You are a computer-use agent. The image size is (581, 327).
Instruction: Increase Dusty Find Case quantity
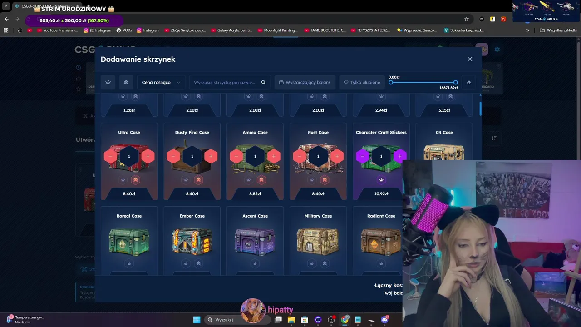coord(211,156)
